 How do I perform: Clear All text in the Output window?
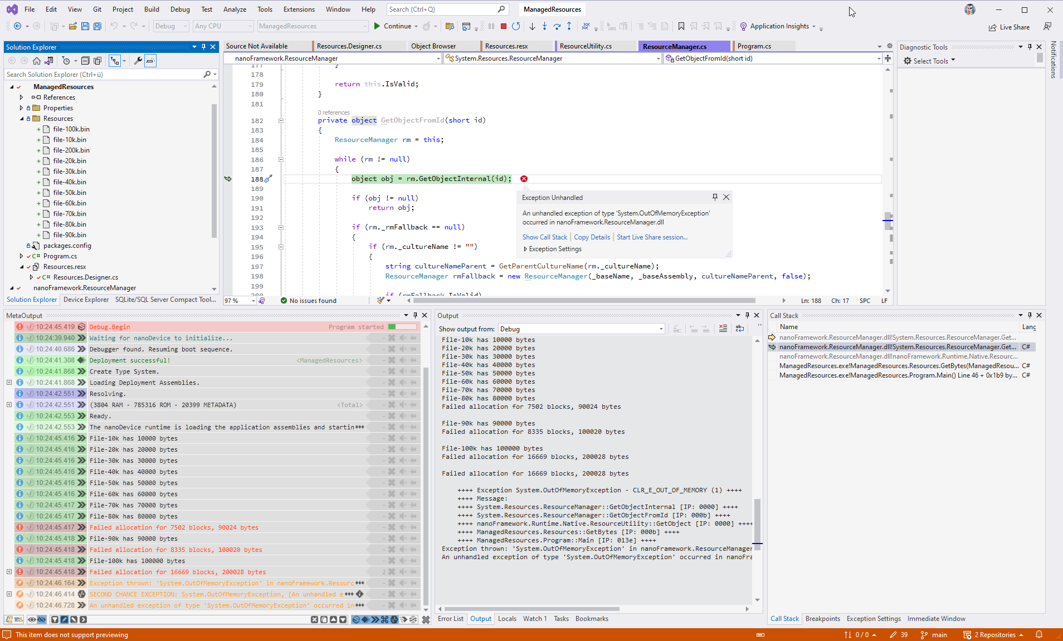[723, 329]
